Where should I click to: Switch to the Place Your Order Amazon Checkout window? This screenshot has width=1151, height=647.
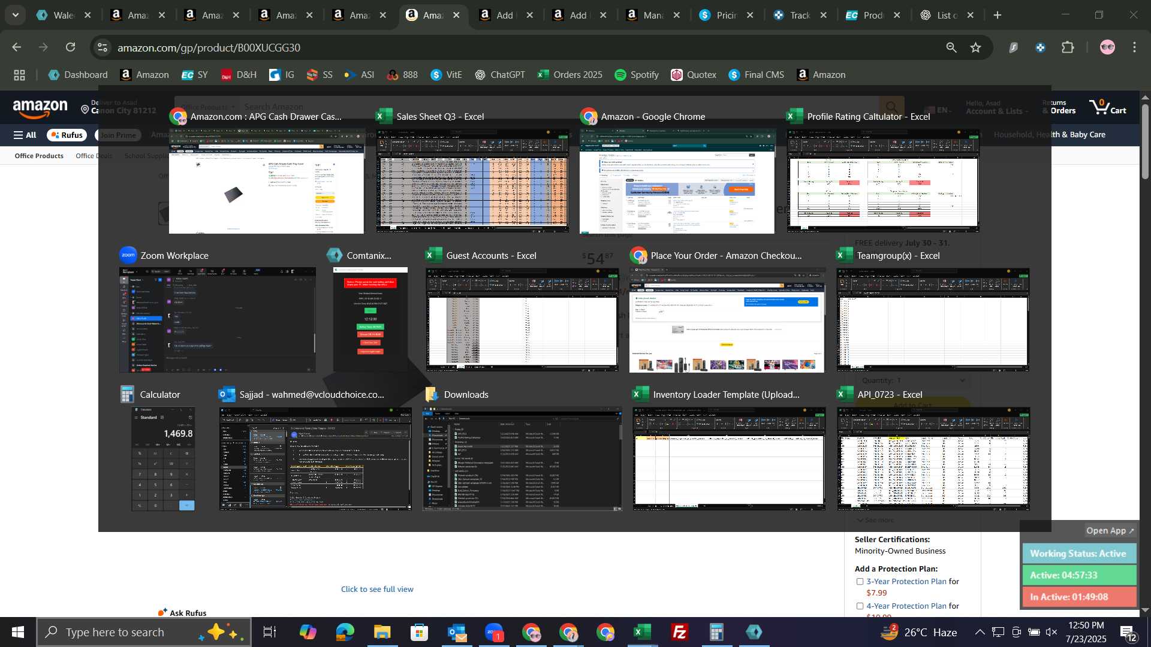point(727,320)
